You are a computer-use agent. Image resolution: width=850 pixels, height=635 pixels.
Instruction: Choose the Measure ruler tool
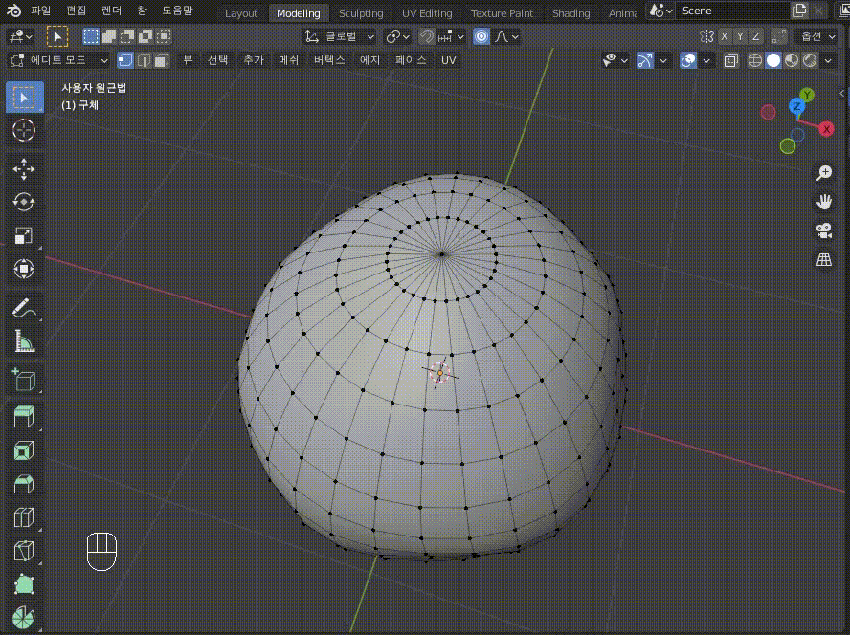point(24,341)
